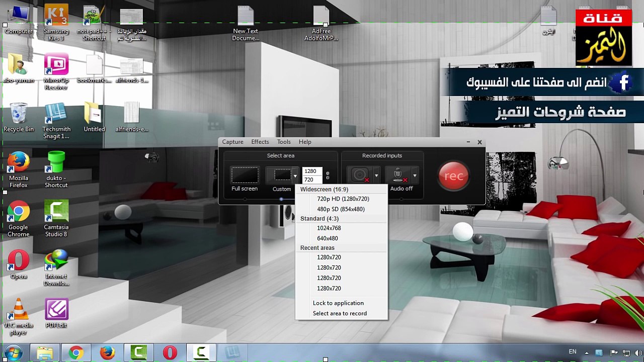The width and height of the screenshot is (644, 362).
Task: Expand the Custom area size dropdown arrow
Action: pyautogui.click(x=295, y=176)
